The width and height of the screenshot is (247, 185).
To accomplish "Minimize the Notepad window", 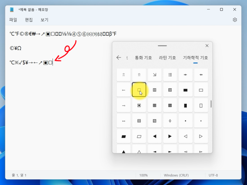I will pyautogui.click(x=208, y=9).
